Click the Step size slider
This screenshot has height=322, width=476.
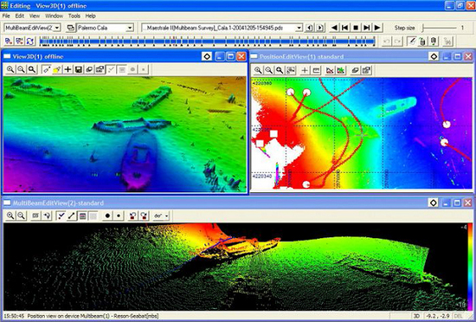[439, 28]
